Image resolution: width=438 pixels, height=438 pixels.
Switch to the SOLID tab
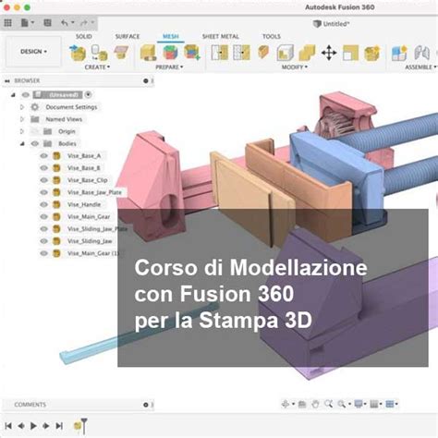coord(84,36)
